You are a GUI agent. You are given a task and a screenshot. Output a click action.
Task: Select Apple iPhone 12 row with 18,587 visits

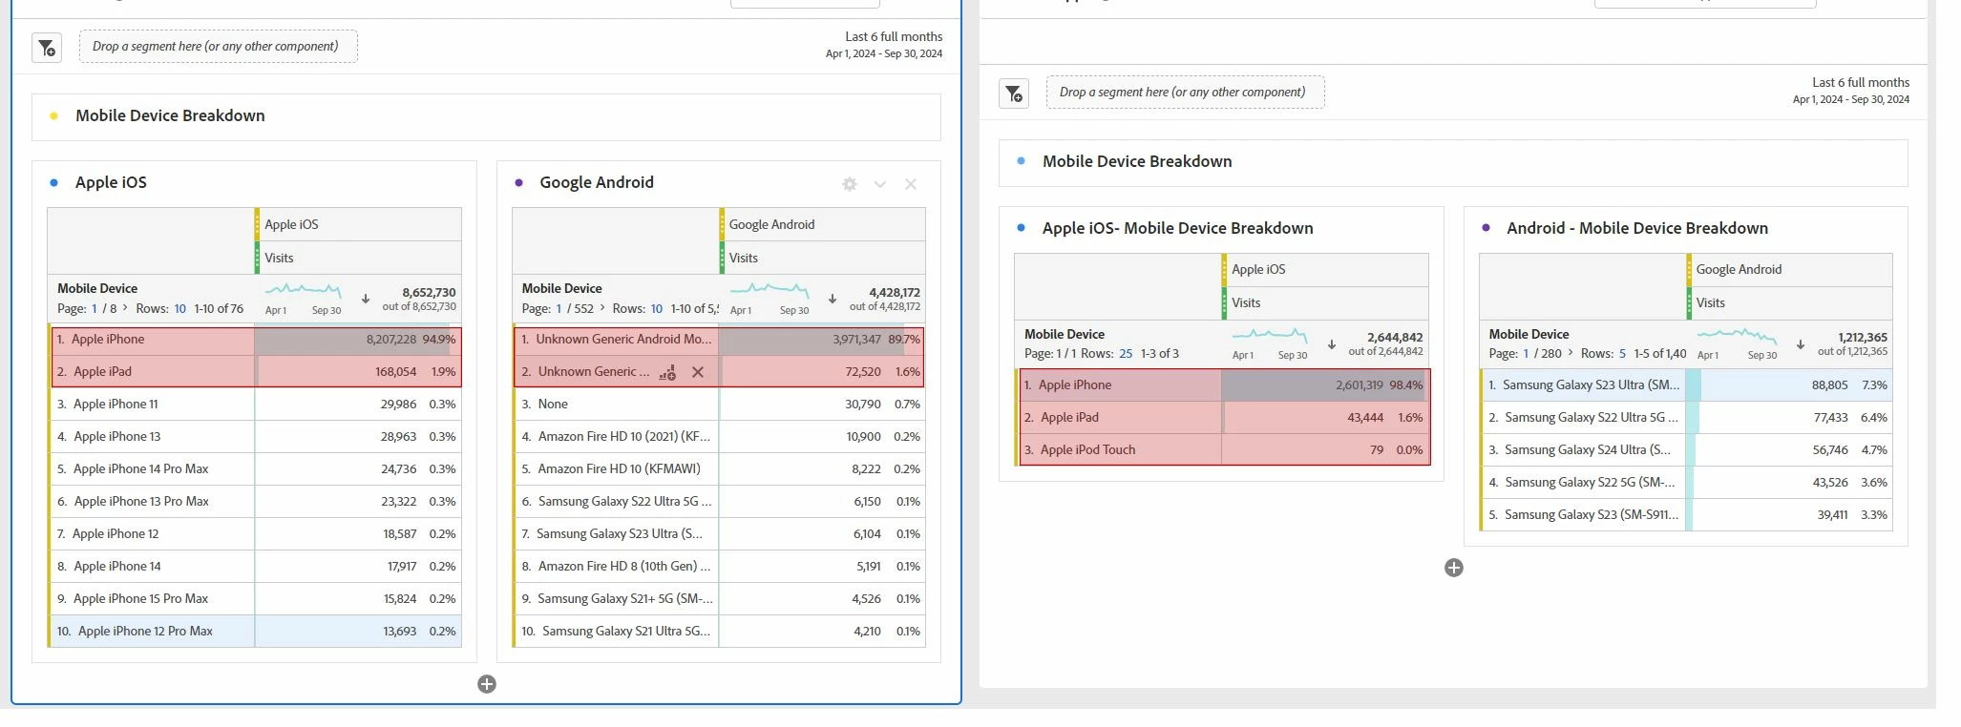(255, 534)
